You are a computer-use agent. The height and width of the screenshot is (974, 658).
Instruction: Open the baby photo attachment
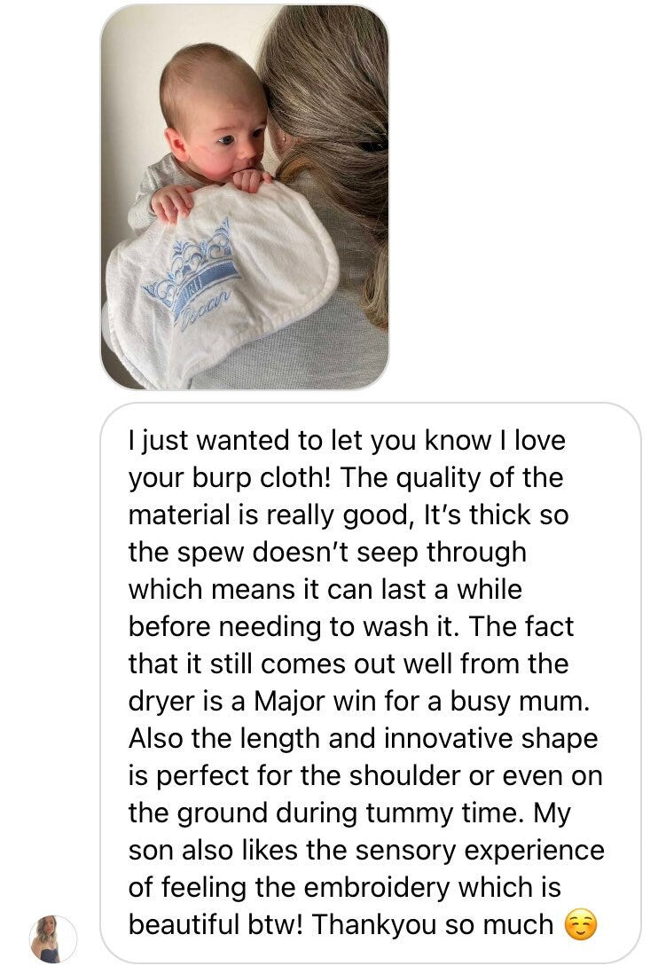point(245,197)
